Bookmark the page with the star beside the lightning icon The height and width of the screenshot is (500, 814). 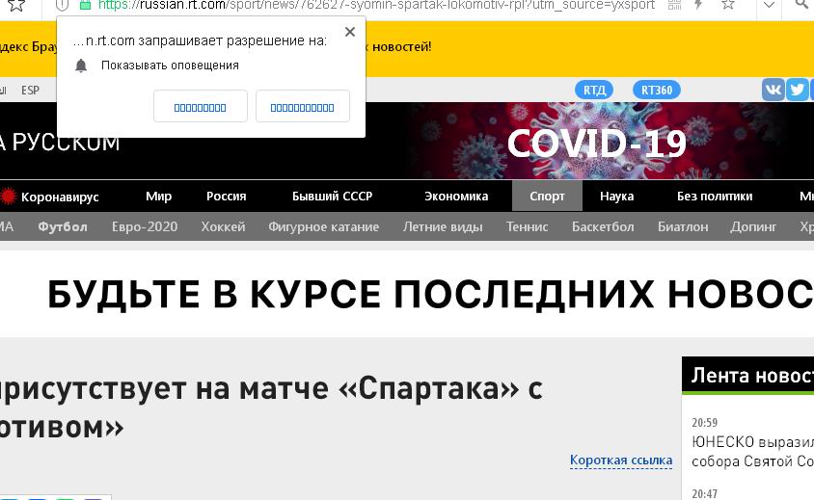[x=728, y=5]
